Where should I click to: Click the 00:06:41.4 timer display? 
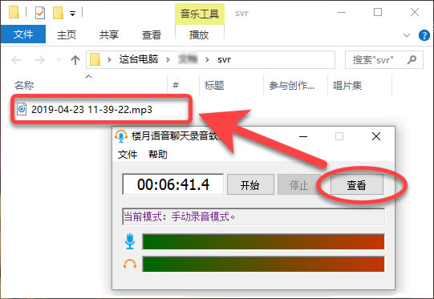[x=173, y=184]
